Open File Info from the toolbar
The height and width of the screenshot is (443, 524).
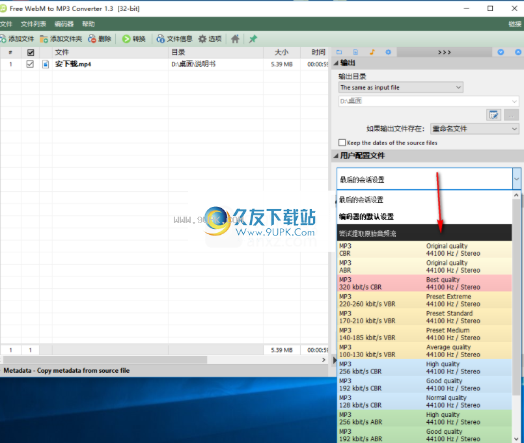(174, 39)
